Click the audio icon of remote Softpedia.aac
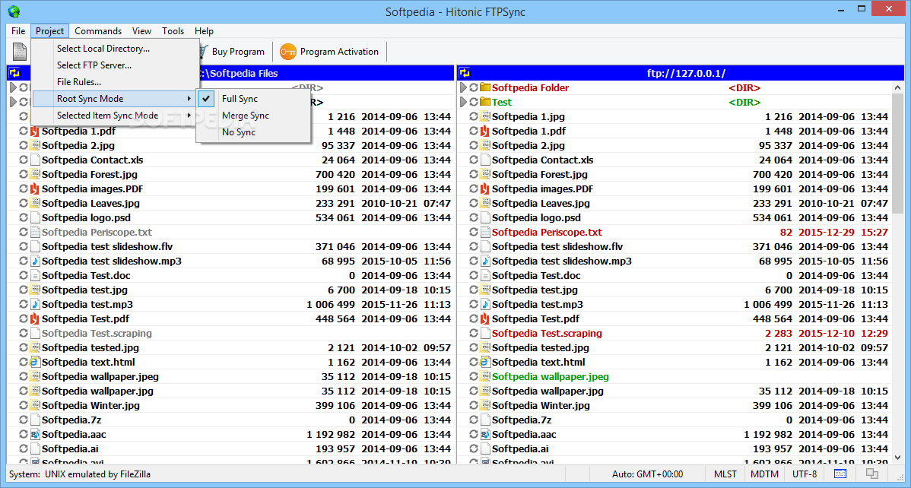911x488 pixels. point(485,435)
